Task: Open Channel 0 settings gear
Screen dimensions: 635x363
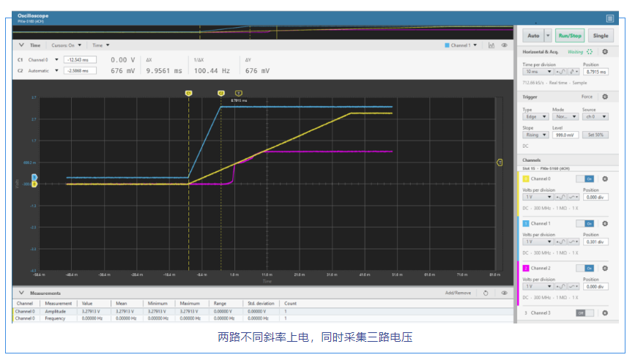Action: [605, 179]
